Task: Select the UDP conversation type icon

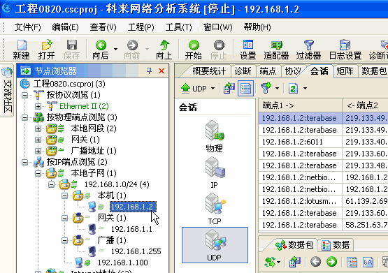Action: click(x=215, y=245)
